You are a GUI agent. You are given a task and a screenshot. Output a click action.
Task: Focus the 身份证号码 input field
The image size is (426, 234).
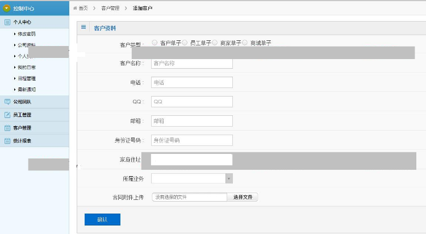(192, 140)
